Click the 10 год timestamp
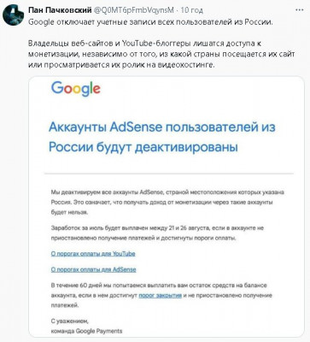The height and width of the screenshot is (342, 310). pos(192,10)
